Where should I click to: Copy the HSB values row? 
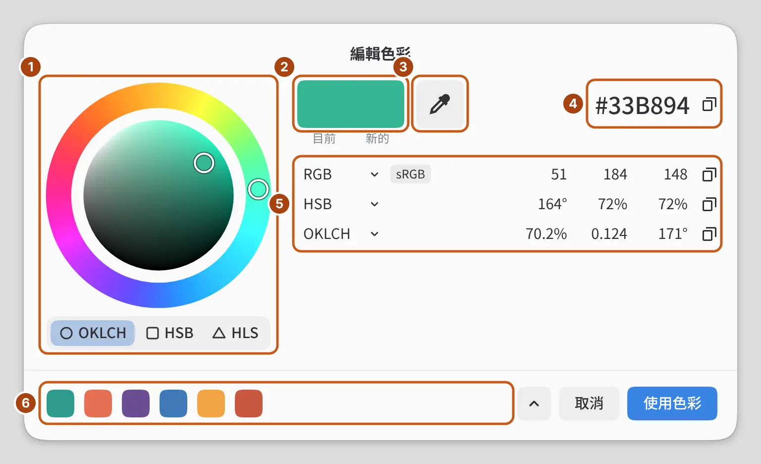(709, 204)
